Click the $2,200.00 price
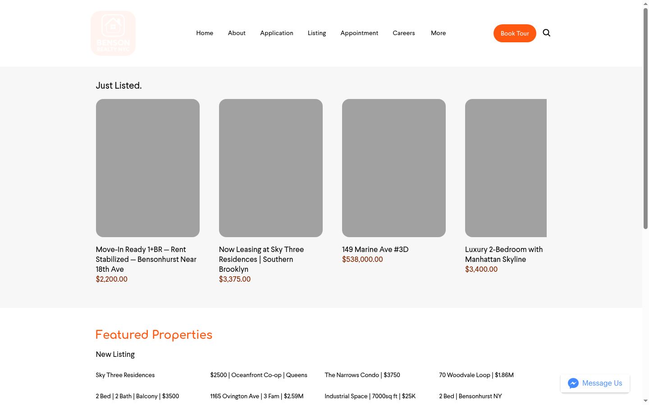Image resolution: width=649 pixels, height=405 pixels. click(112, 279)
